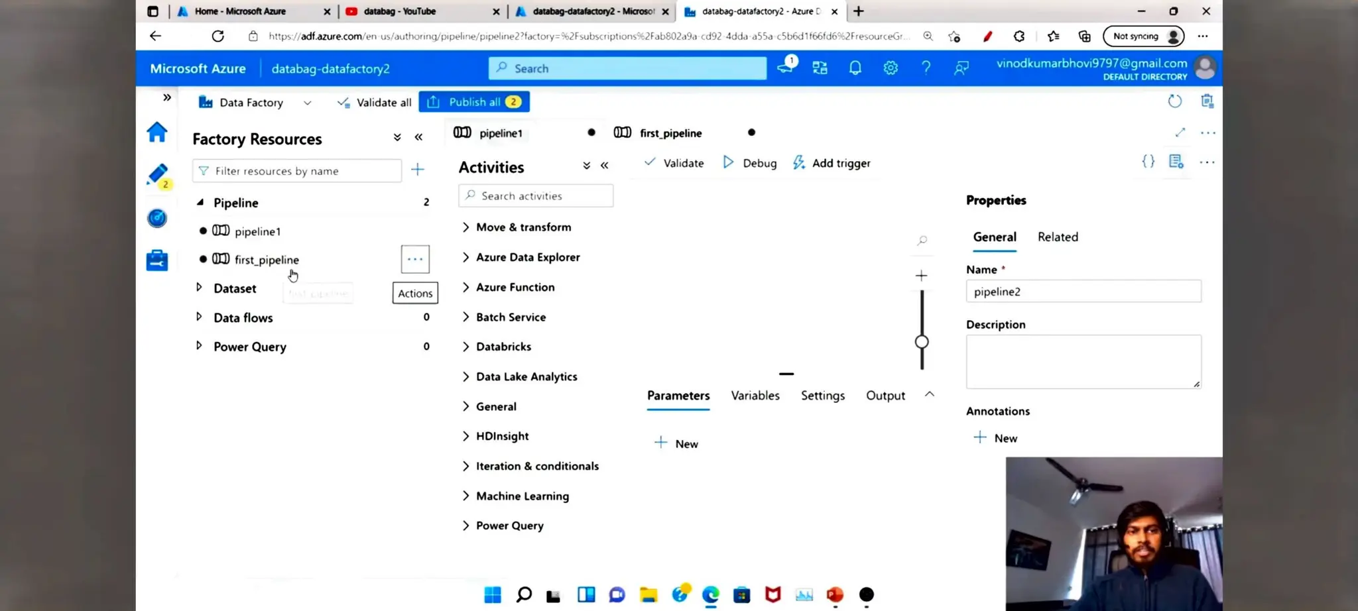Expand all Factory Resources with double-down arrows
This screenshot has width=1358, height=611.
[397, 137]
